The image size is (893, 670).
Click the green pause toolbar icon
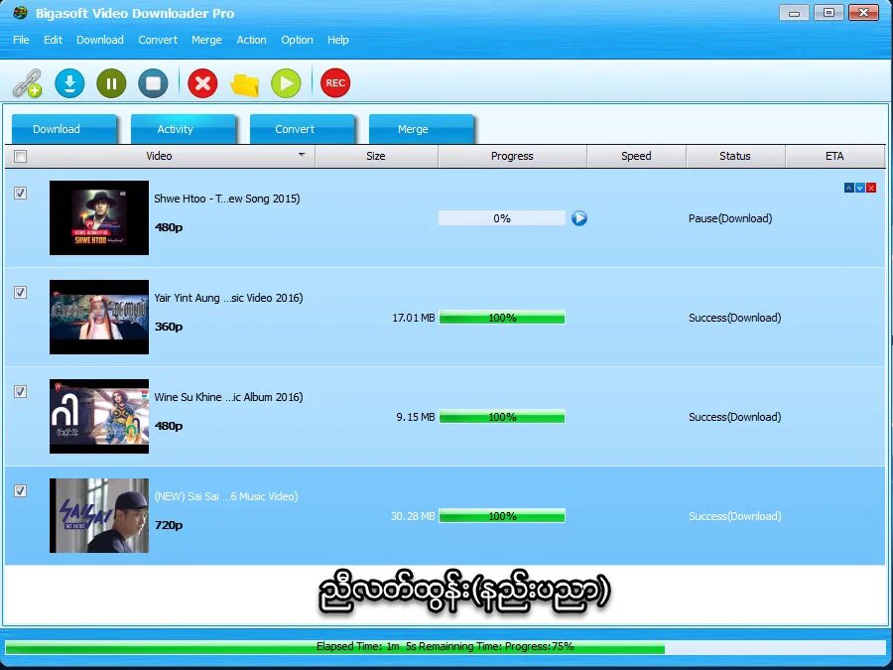[x=111, y=83]
